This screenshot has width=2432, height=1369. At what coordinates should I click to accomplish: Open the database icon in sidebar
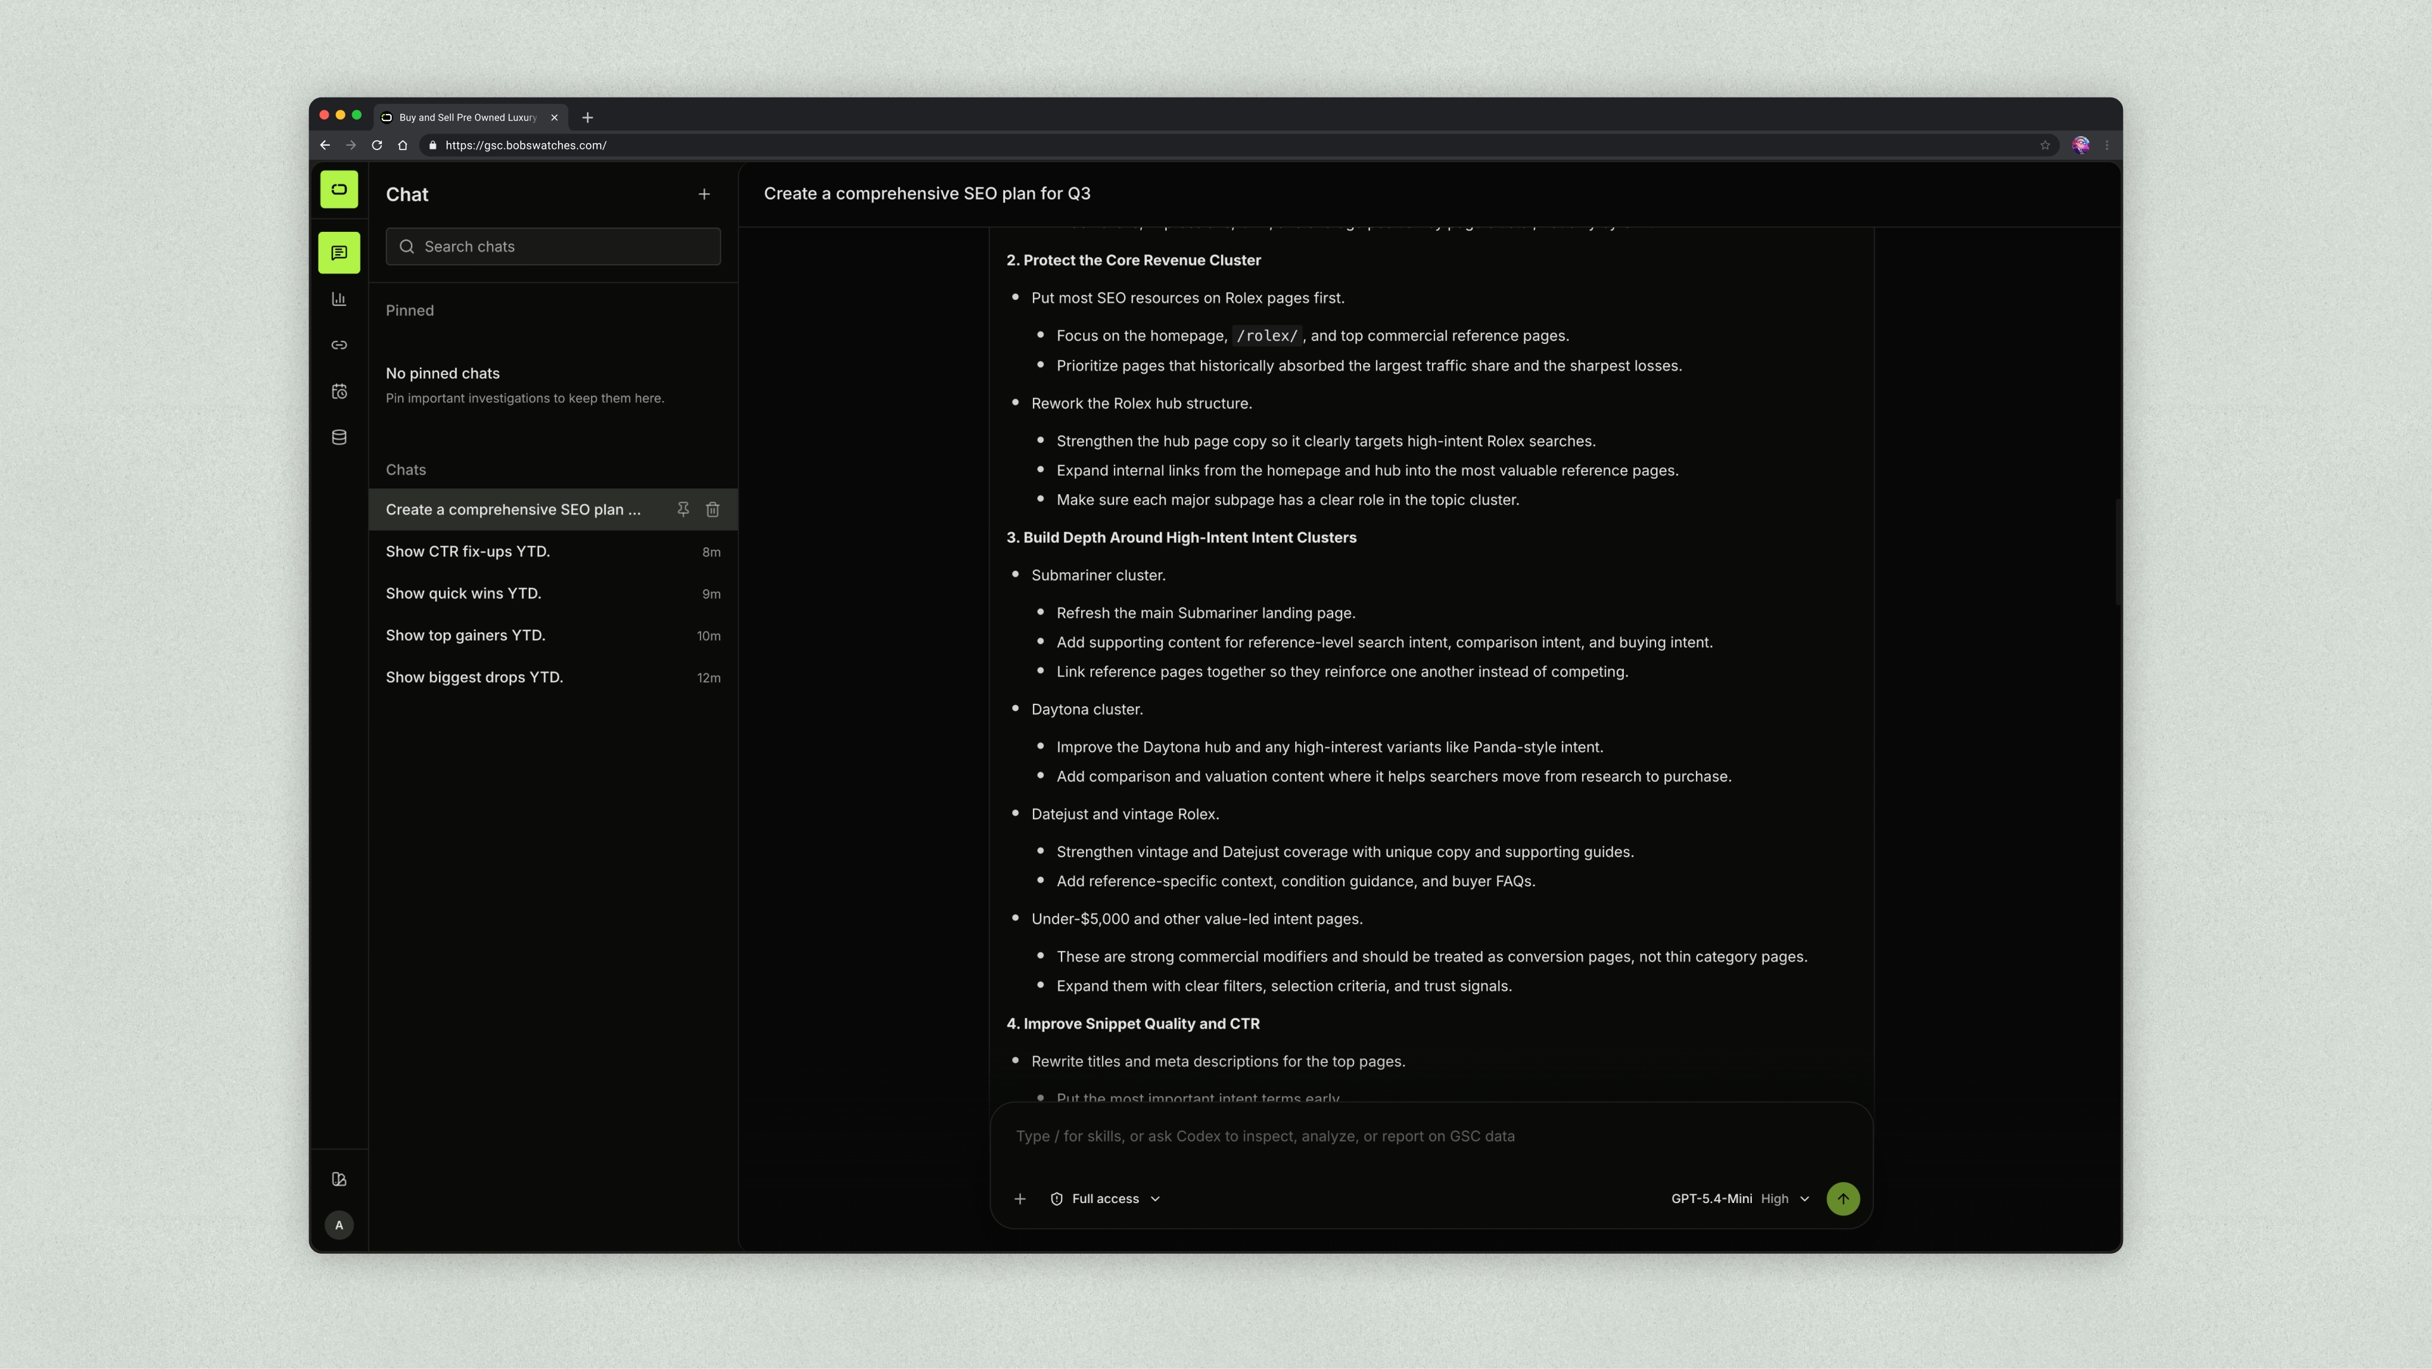[x=339, y=437]
